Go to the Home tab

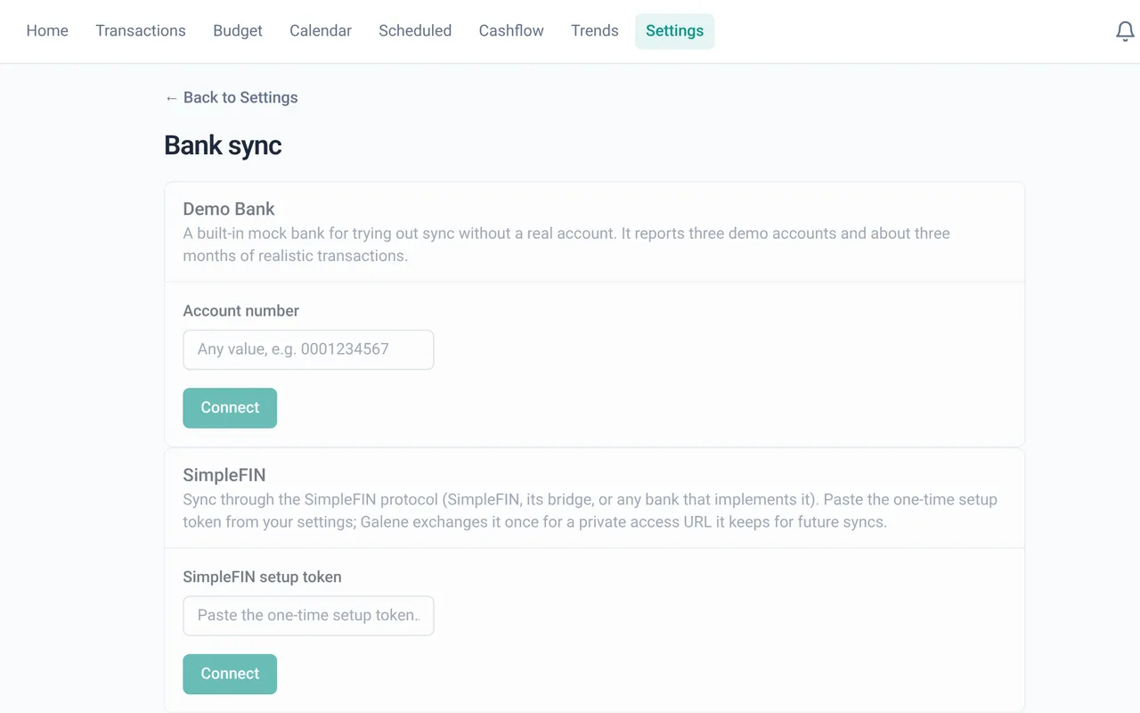pyautogui.click(x=47, y=31)
